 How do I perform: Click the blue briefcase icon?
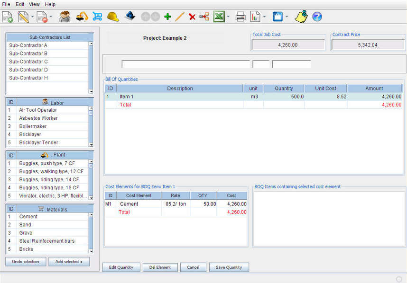(277, 17)
